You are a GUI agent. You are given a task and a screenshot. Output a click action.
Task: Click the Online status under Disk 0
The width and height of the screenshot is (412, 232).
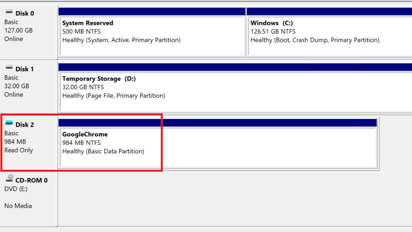tap(14, 39)
